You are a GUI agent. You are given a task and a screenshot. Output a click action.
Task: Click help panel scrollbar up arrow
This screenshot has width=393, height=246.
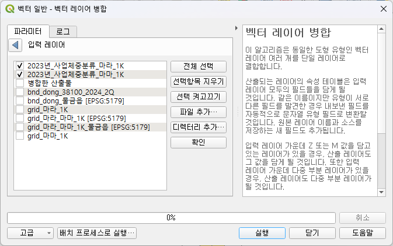click(381, 29)
